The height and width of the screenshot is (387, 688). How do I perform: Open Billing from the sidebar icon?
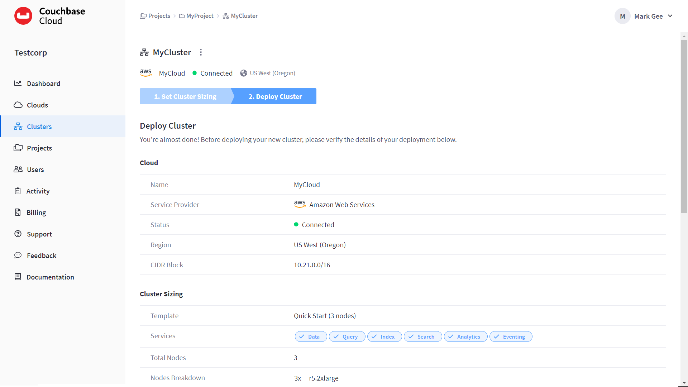coord(18,212)
